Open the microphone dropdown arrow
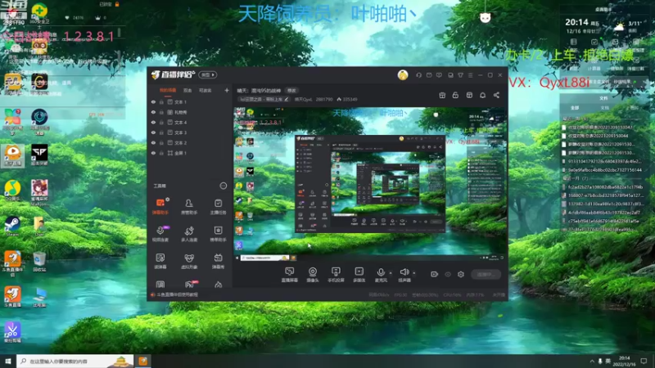This screenshot has height=368, width=655. (391, 273)
